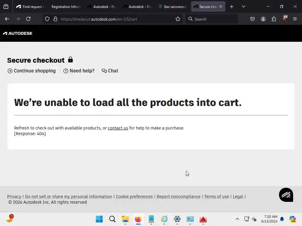302x226 pixels.
Task: Click the browser forward arrow
Action: pos(18,19)
